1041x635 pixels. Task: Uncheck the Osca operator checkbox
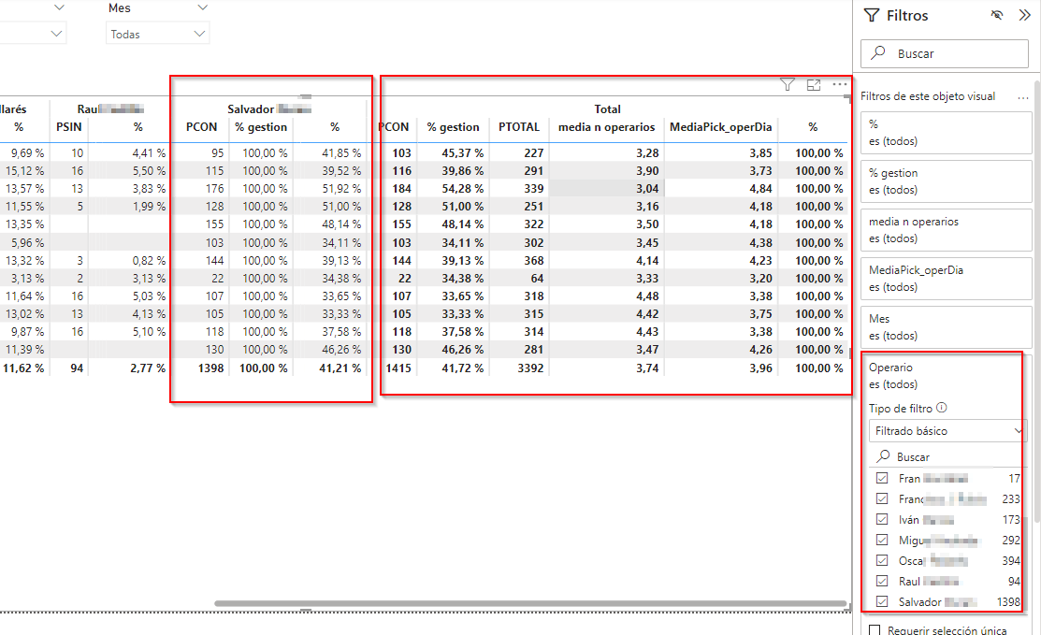tap(882, 561)
